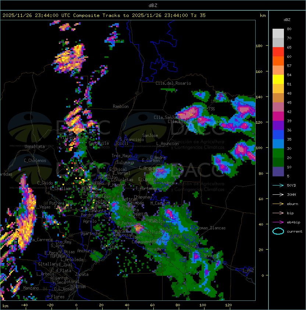Image resolution: width=306 pixels, height=310 pixels.
Task: Pick the purple swatch between 39 and 36
Action: pos(278,125)
